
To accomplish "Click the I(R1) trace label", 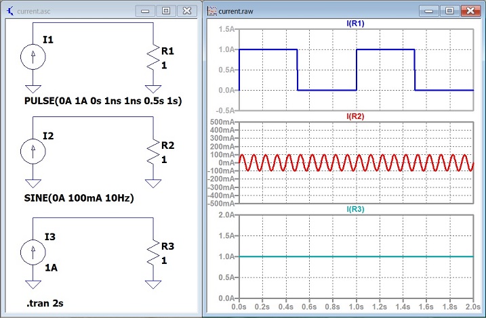I will point(355,24).
